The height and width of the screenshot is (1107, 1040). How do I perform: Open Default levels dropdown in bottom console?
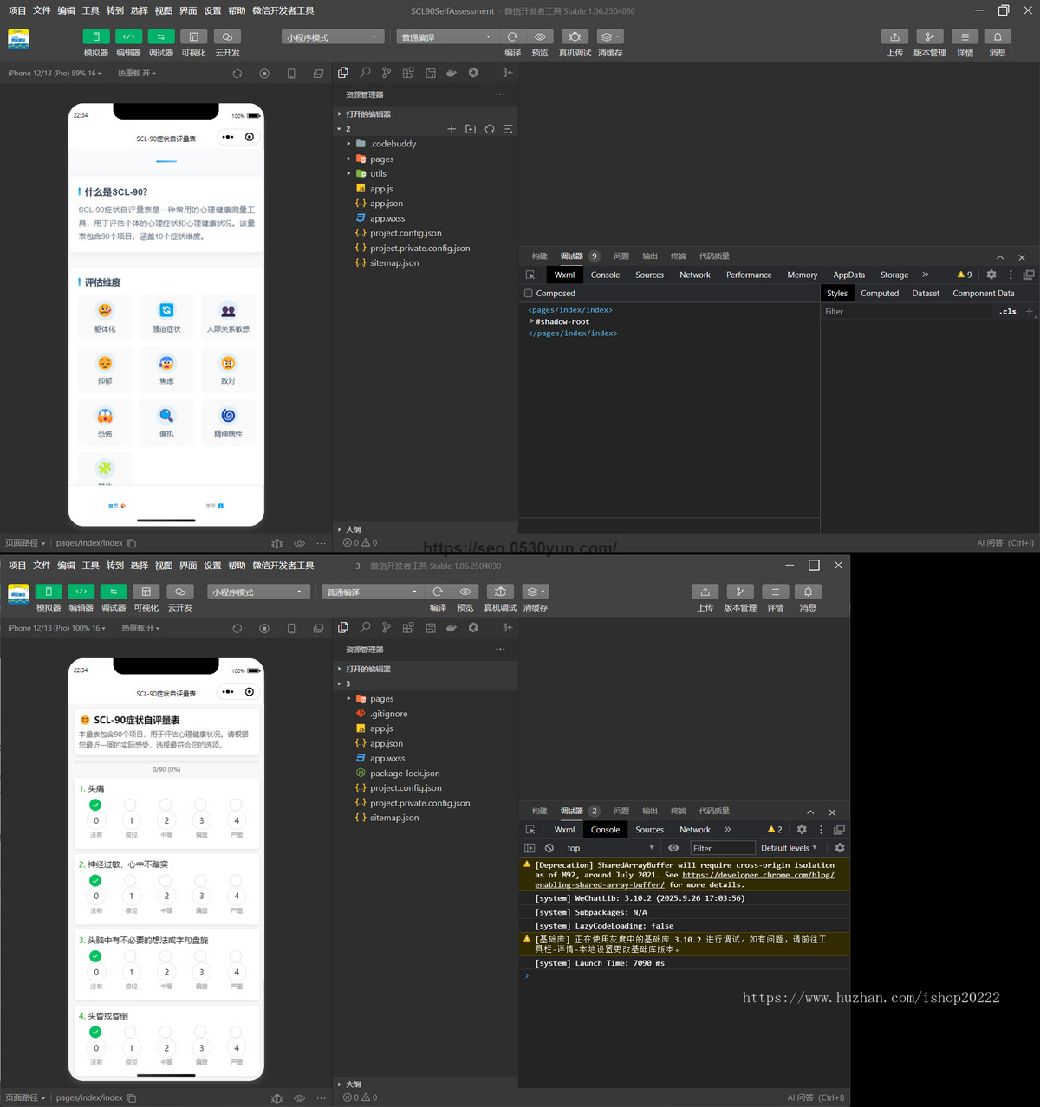789,848
